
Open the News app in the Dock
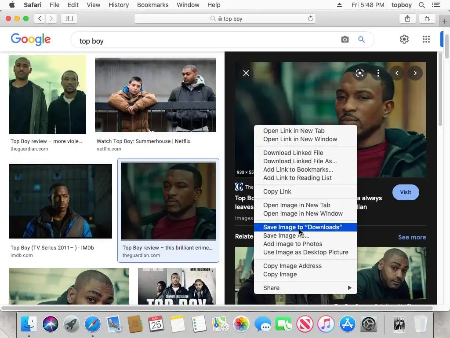[x=305, y=324]
